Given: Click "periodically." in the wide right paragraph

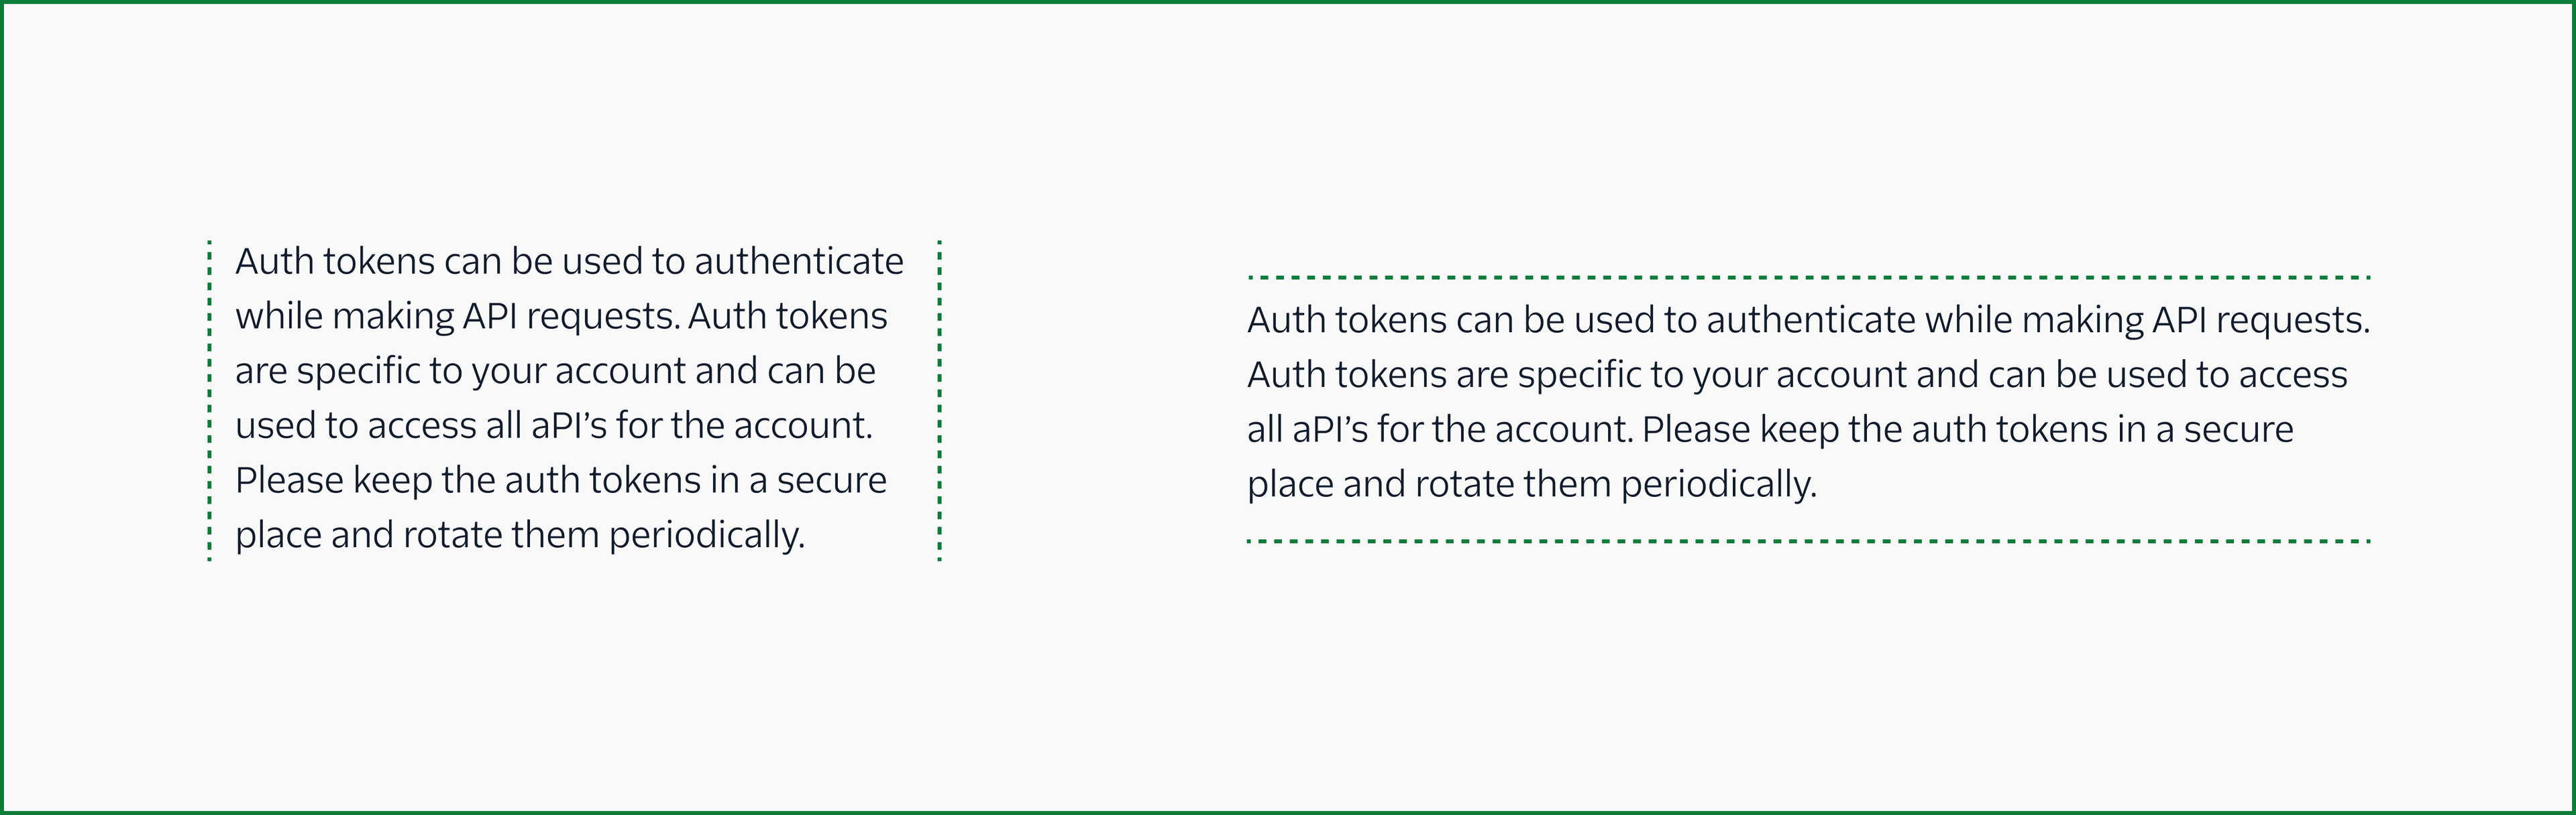Looking at the screenshot, I should point(1718,486).
